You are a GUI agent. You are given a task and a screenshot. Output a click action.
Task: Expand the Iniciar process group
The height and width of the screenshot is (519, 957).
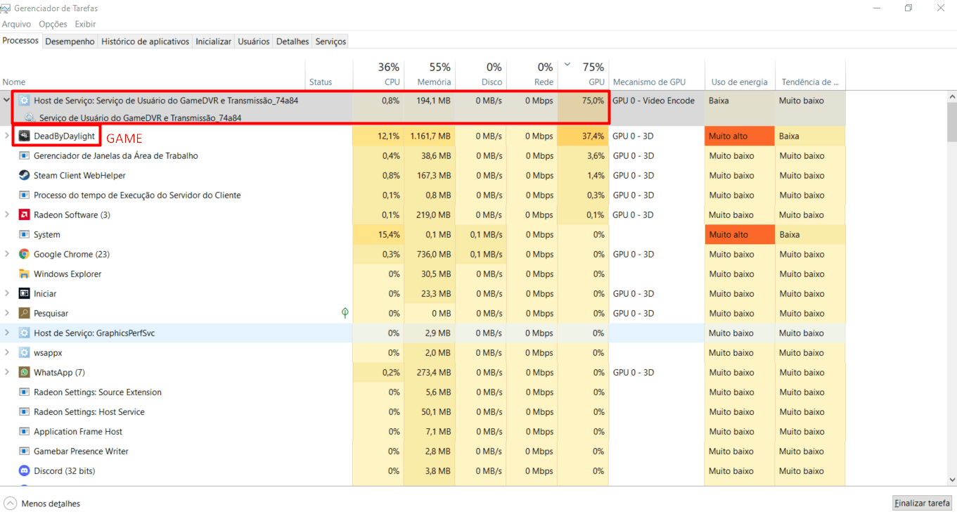pos(7,293)
